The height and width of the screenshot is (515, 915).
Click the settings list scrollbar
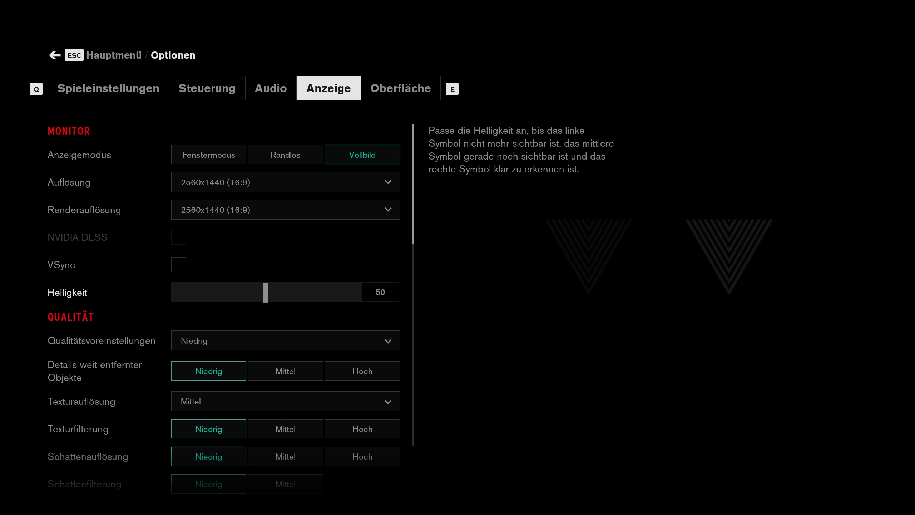(413, 184)
